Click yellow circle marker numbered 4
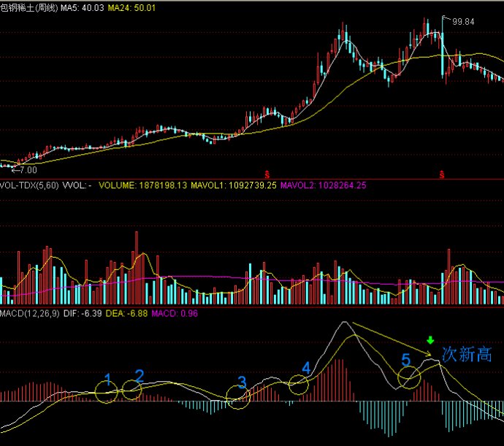This screenshot has height=446, width=504. (x=299, y=384)
